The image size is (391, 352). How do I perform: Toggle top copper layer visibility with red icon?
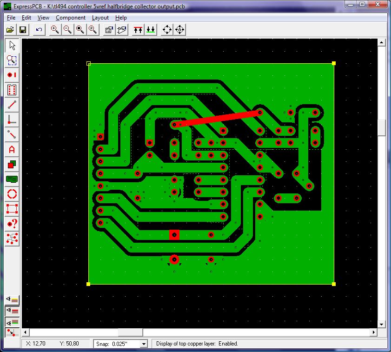pyautogui.click(x=12, y=311)
